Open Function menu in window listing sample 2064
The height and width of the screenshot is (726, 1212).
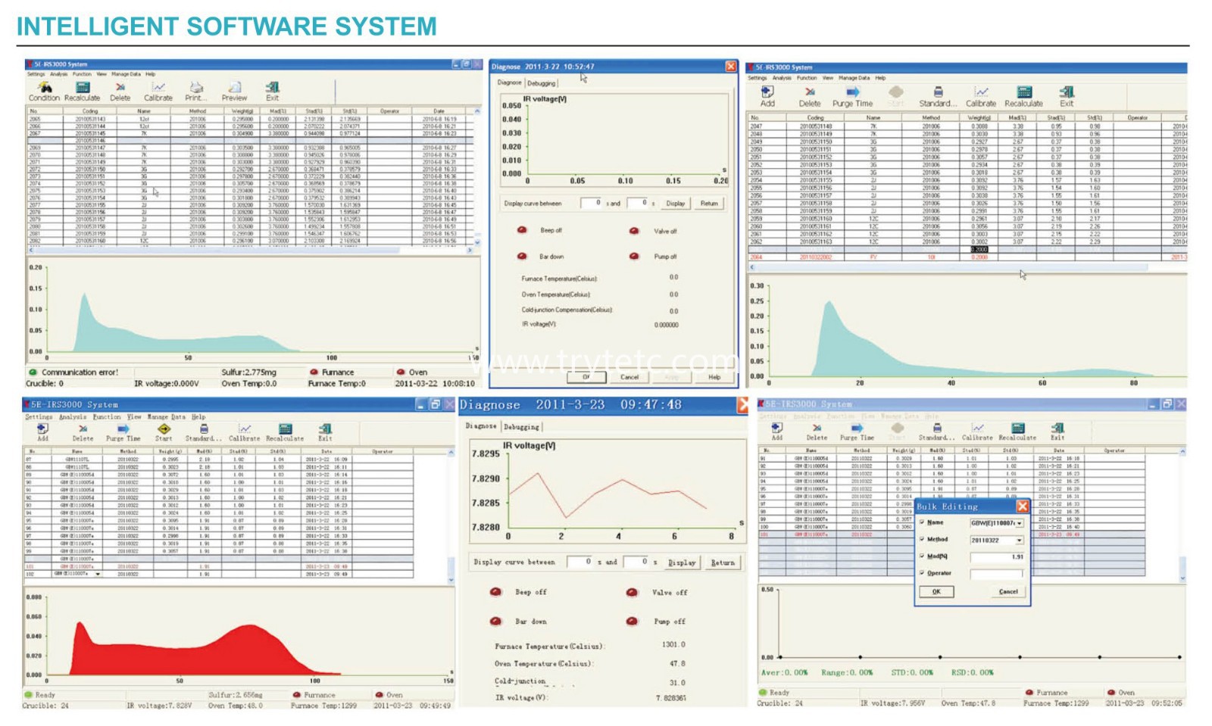[807, 78]
